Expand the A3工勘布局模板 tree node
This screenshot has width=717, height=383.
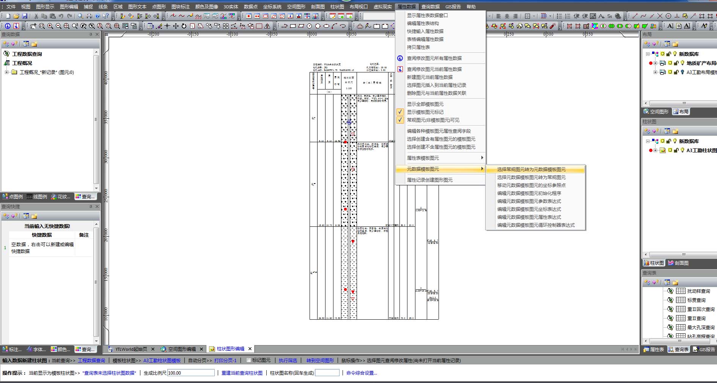[x=655, y=72]
